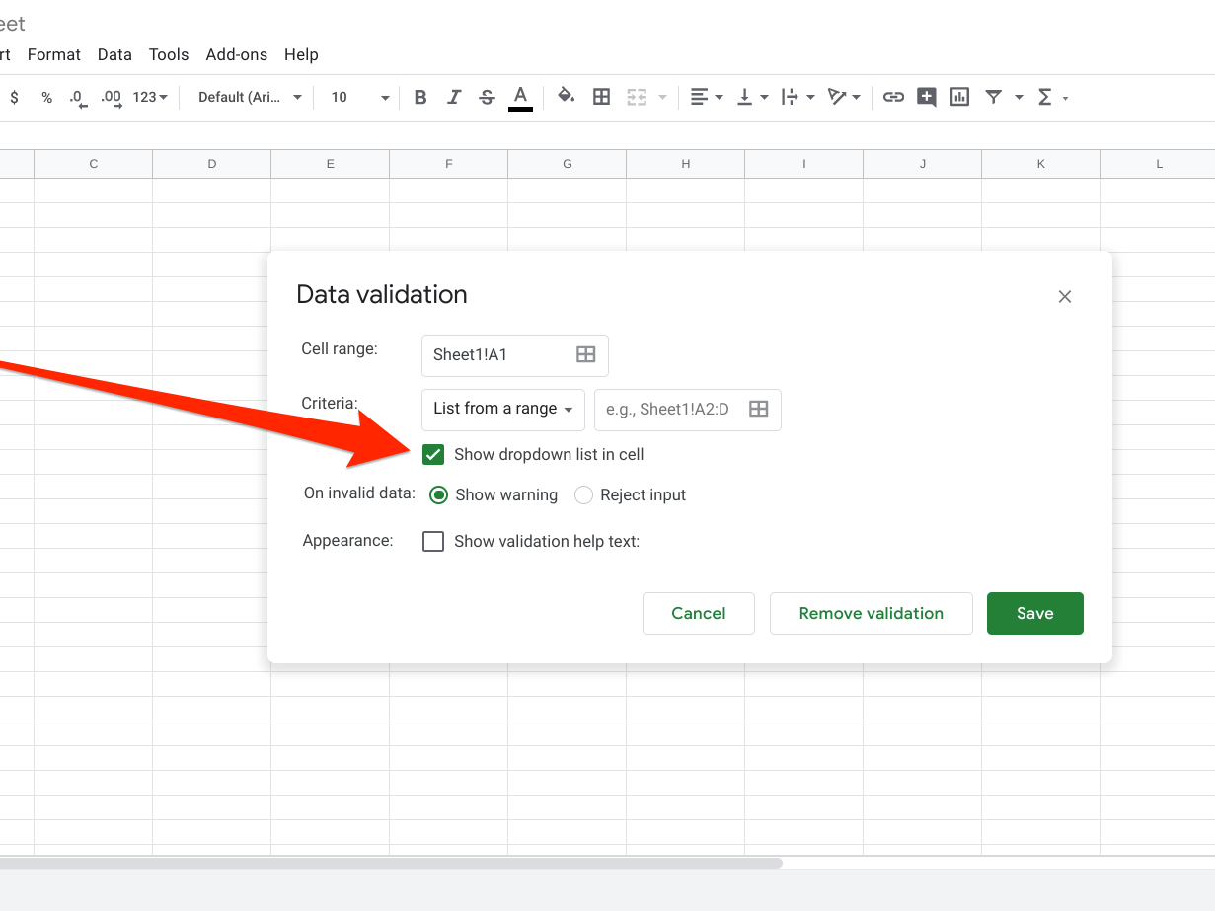The height and width of the screenshot is (911, 1215).
Task: Expand merge cells dropdown arrow
Action: (662, 97)
